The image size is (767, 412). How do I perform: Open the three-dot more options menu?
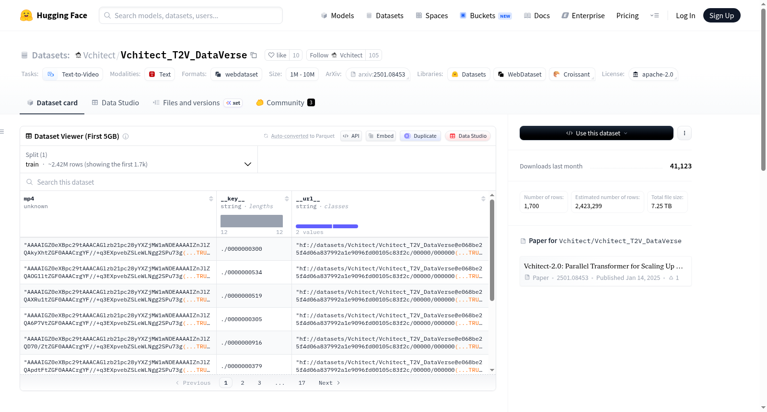(685, 133)
